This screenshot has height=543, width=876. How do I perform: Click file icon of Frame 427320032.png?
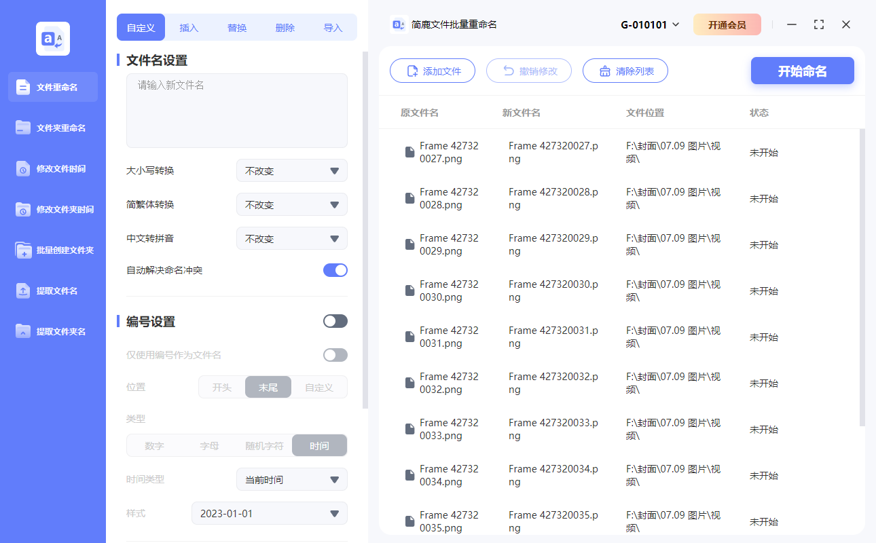(x=409, y=383)
